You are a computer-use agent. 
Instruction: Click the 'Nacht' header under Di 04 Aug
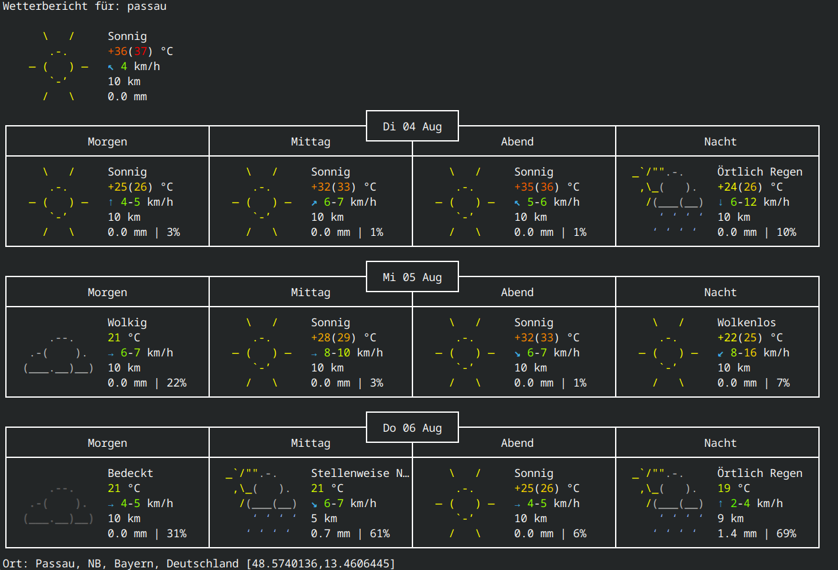(x=721, y=142)
